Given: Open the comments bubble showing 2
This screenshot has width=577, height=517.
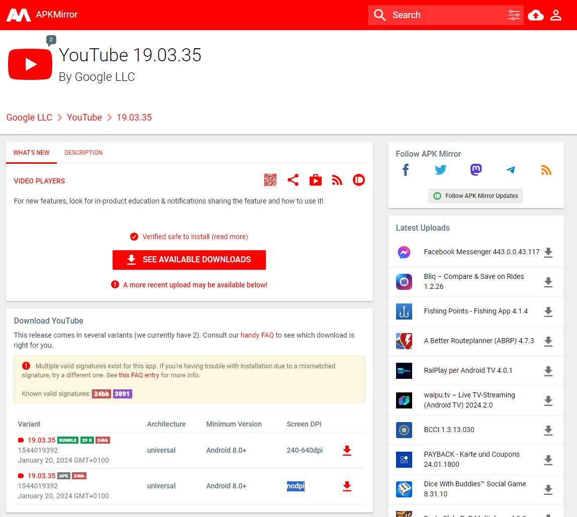Looking at the screenshot, I should (x=51, y=40).
